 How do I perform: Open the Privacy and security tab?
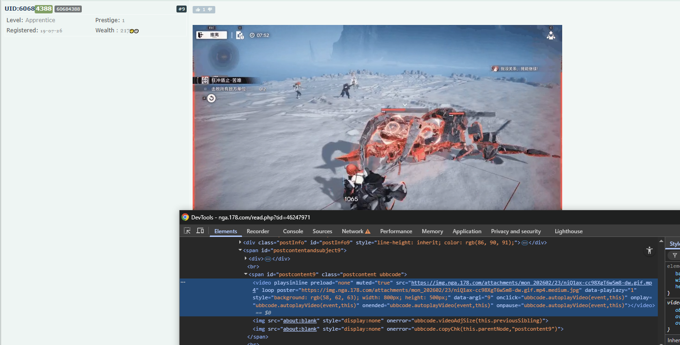[x=516, y=231]
